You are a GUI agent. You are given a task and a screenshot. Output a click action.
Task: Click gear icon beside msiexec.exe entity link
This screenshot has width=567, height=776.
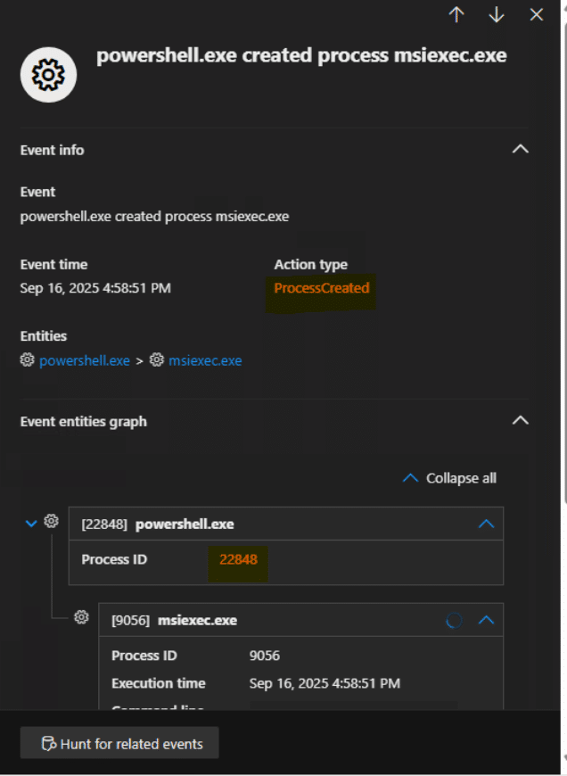coord(157,360)
